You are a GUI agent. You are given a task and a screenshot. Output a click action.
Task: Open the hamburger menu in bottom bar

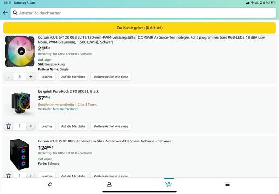point(227,184)
